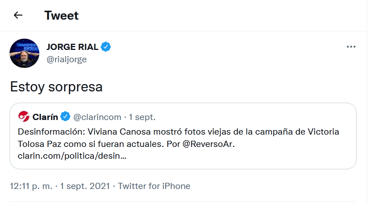This screenshot has width=369, height=203.
Task: Go back using the left arrow icon
Action: 18,15
